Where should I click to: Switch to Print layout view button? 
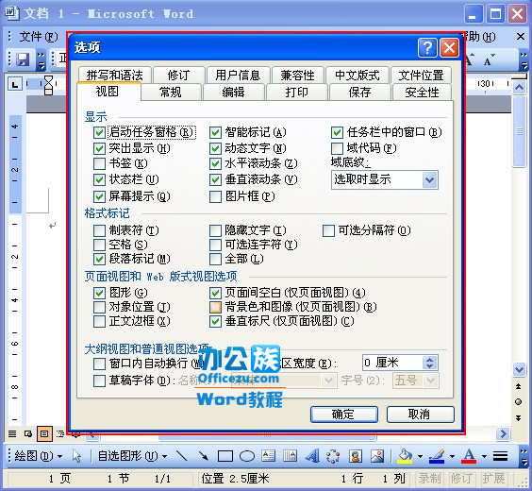click(44, 433)
